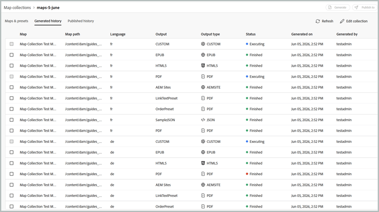Click PDF icon in executing fr PDF row

(203, 77)
